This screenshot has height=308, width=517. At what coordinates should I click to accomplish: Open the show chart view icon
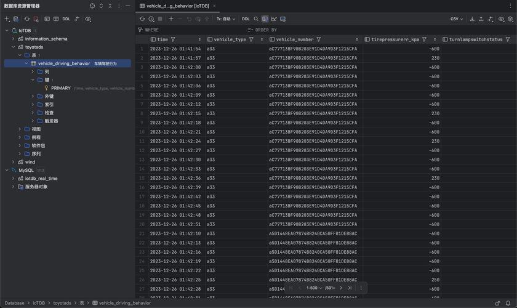click(x=274, y=19)
